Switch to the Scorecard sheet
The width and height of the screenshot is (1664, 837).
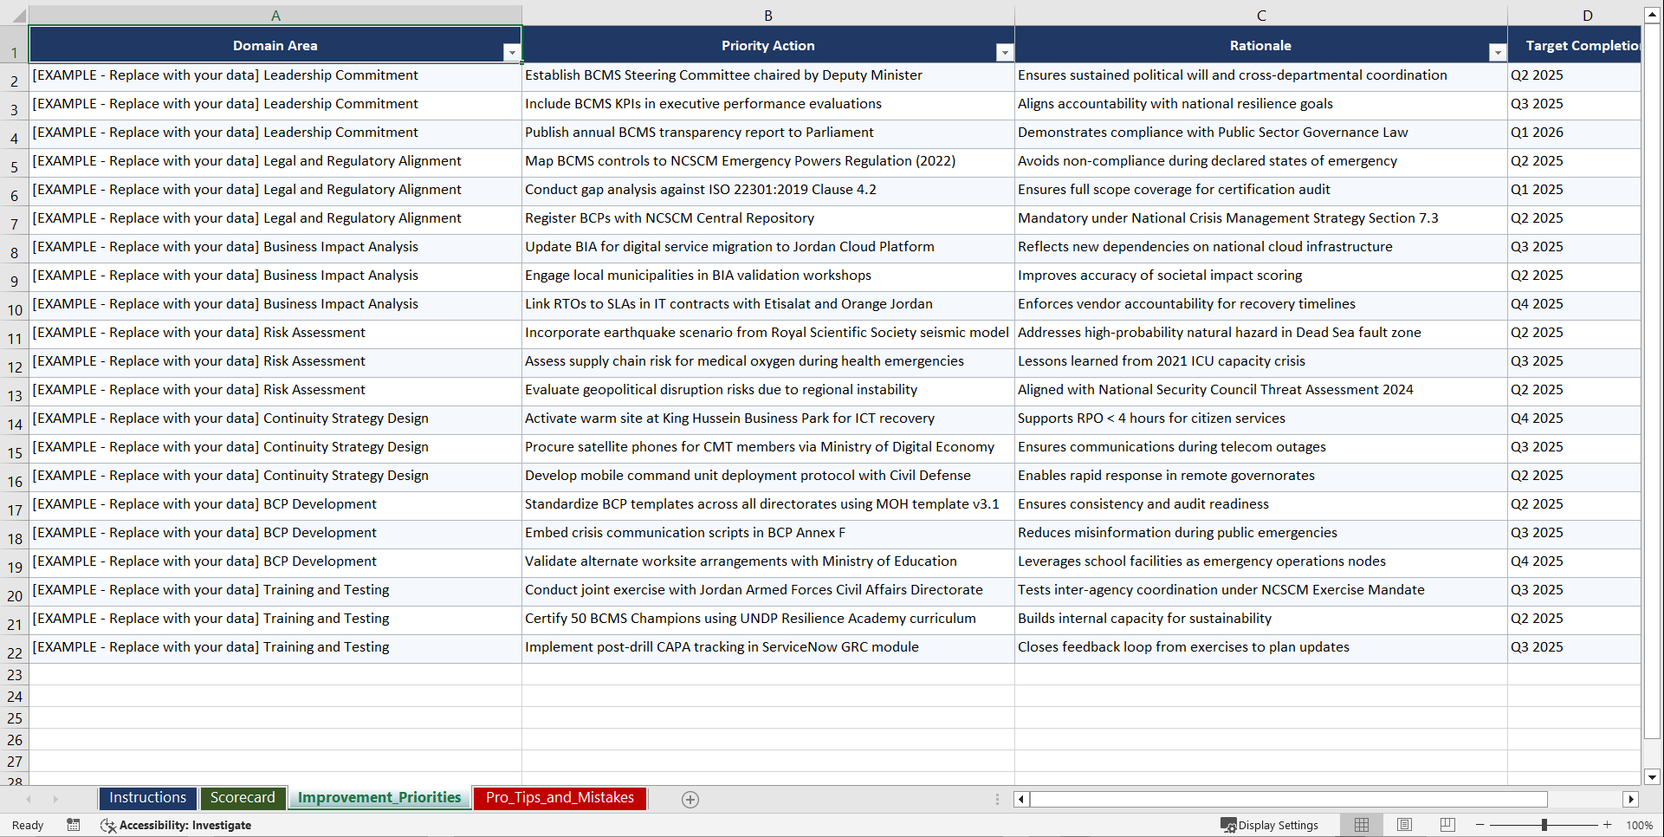point(243,798)
